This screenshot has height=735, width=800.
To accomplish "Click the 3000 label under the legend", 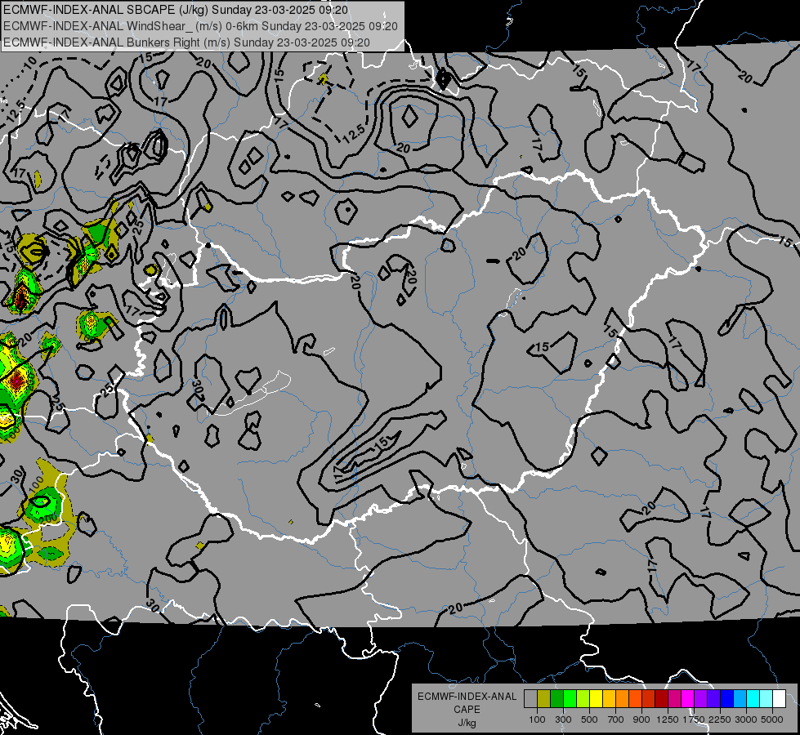I will pos(746,719).
